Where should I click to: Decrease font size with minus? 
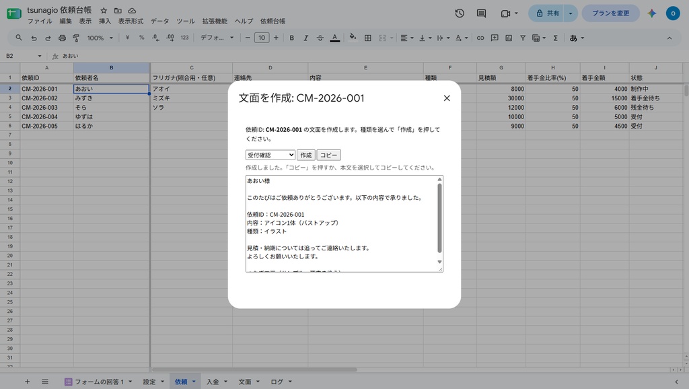tap(248, 38)
